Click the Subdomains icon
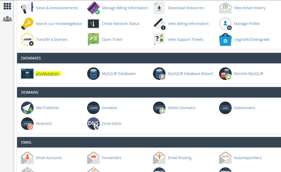 (225, 108)
